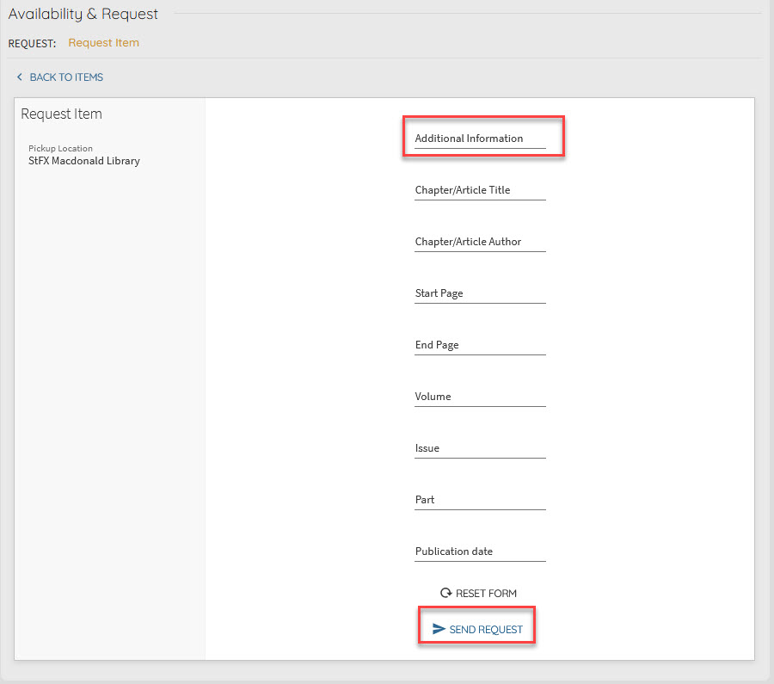The height and width of the screenshot is (684, 774).
Task: Go back to items list
Action: coord(65,77)
